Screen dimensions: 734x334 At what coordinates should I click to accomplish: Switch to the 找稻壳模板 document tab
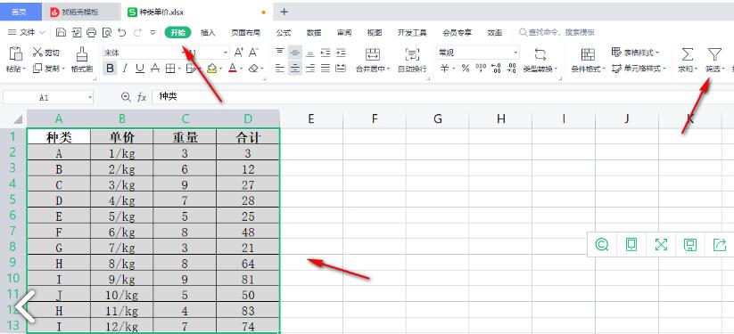pos(81,12)
